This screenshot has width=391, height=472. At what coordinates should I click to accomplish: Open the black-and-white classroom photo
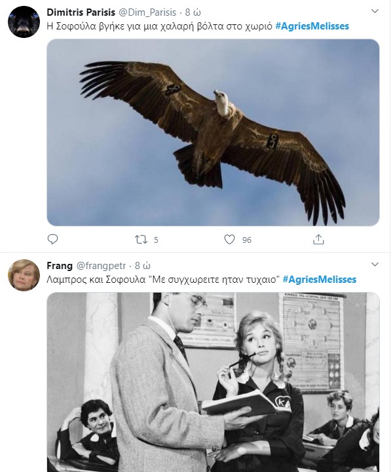pos(213,382)
